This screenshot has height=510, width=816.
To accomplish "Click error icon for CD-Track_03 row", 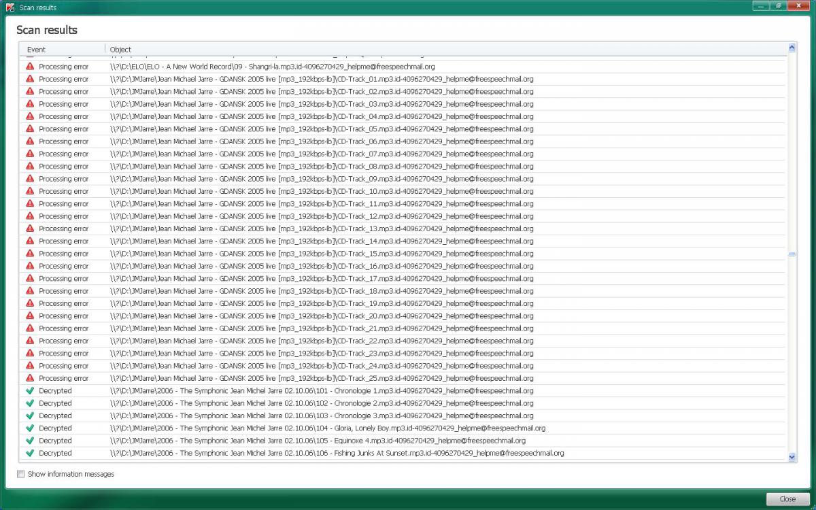I will coord(30,104).
